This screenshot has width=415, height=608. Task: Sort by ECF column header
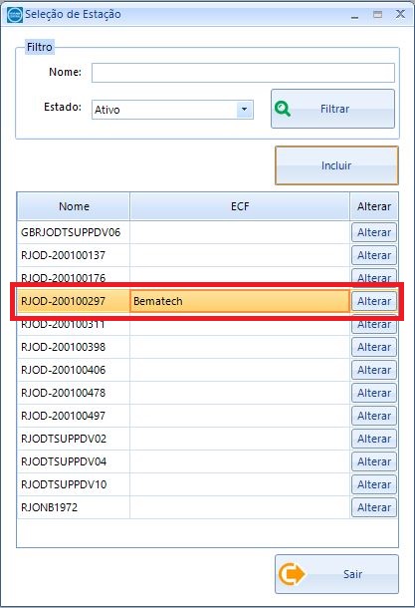[x=240, y=206]
